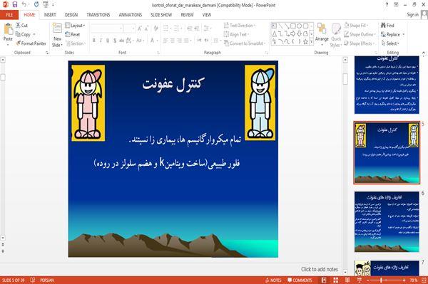
Task: Toggle the Notes pane in status bar
Action: coord(273,280)
